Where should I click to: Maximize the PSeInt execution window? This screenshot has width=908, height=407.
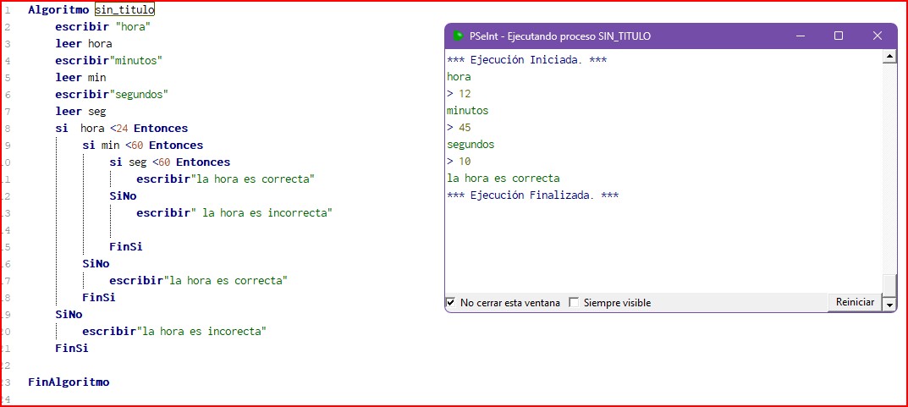(x=839, y=36)
